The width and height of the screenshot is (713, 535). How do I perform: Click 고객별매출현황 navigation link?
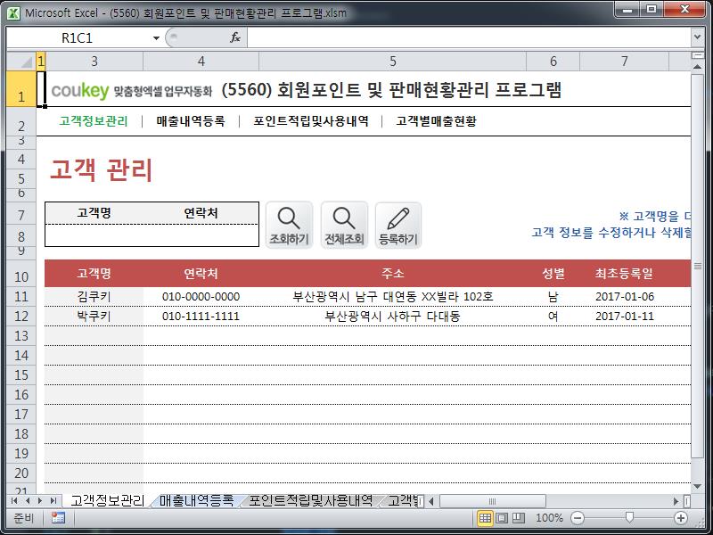pyautogui.click(x=436, y=121)
